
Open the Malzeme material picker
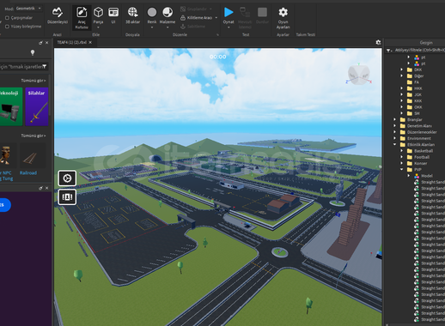point(168,17)
